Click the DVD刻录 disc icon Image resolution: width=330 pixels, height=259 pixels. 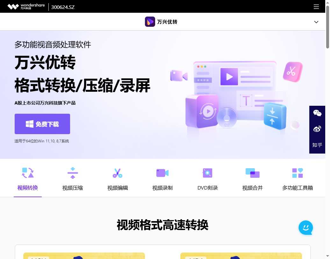pos(207,173)
